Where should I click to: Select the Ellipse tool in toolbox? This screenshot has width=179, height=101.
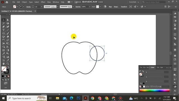click(4, 33)
